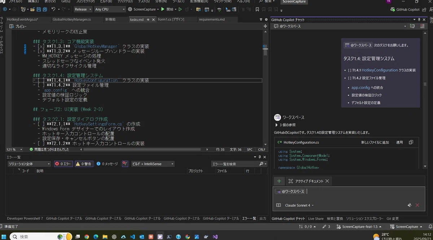Open the Claude Sonnet 4 model picker
Screen dimensions: 433x240
click(x=299, y=205)
